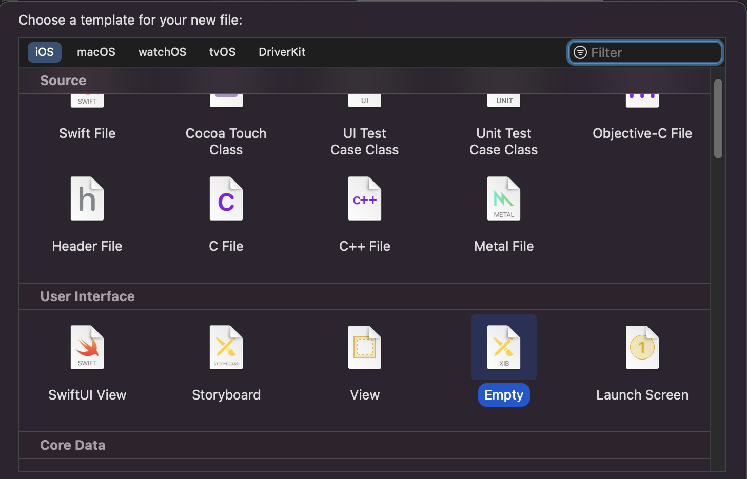Image resolution: width=747 pixels, height=479 pixels.
Task: Choose the Cocoa Touch Class template icon
Action: 226,101
